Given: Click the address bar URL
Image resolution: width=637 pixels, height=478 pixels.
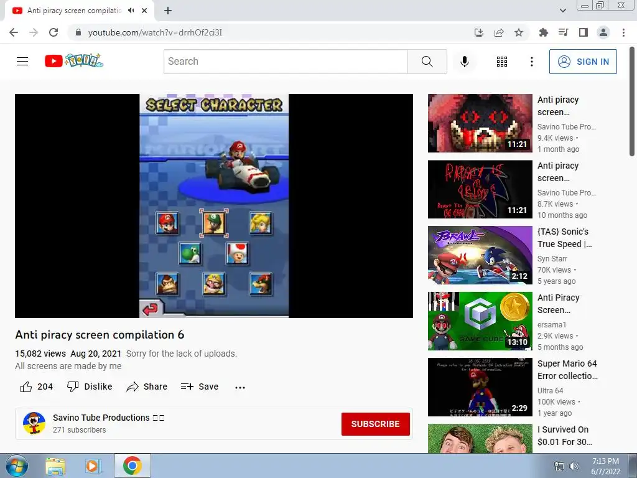Looking at the screenshot, I should pos(155,32).
